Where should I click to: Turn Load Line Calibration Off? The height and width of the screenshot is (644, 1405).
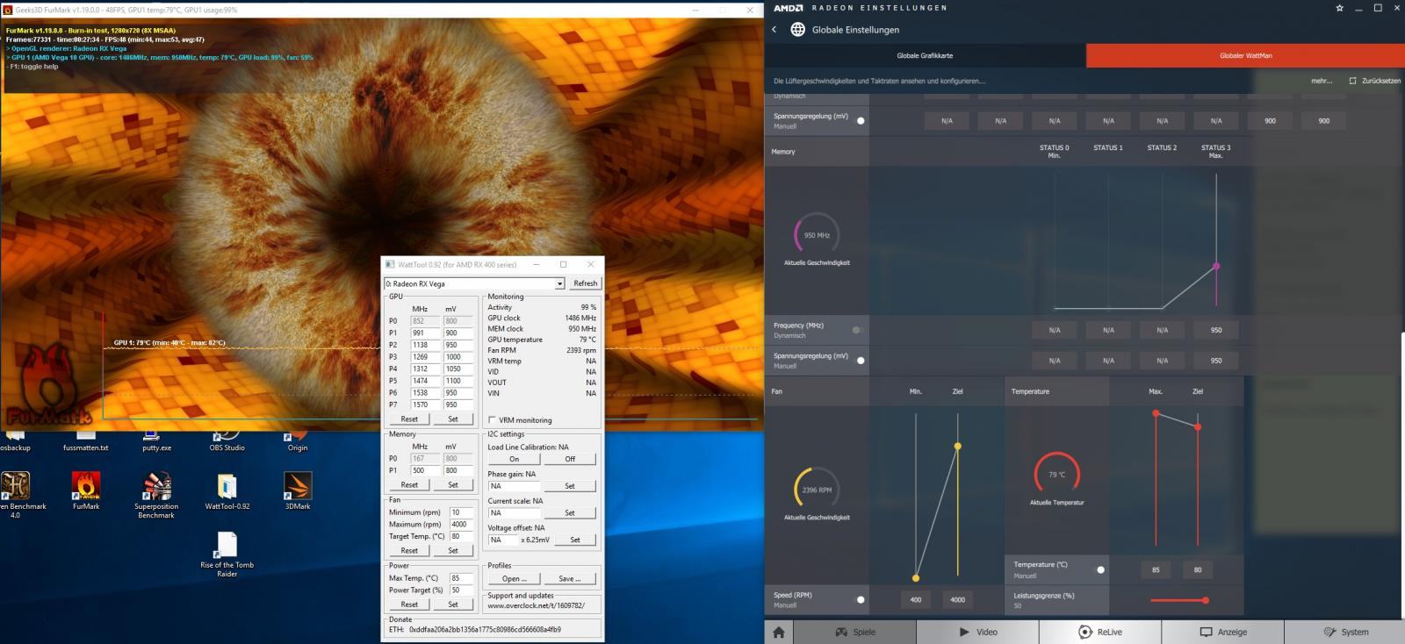570,460
